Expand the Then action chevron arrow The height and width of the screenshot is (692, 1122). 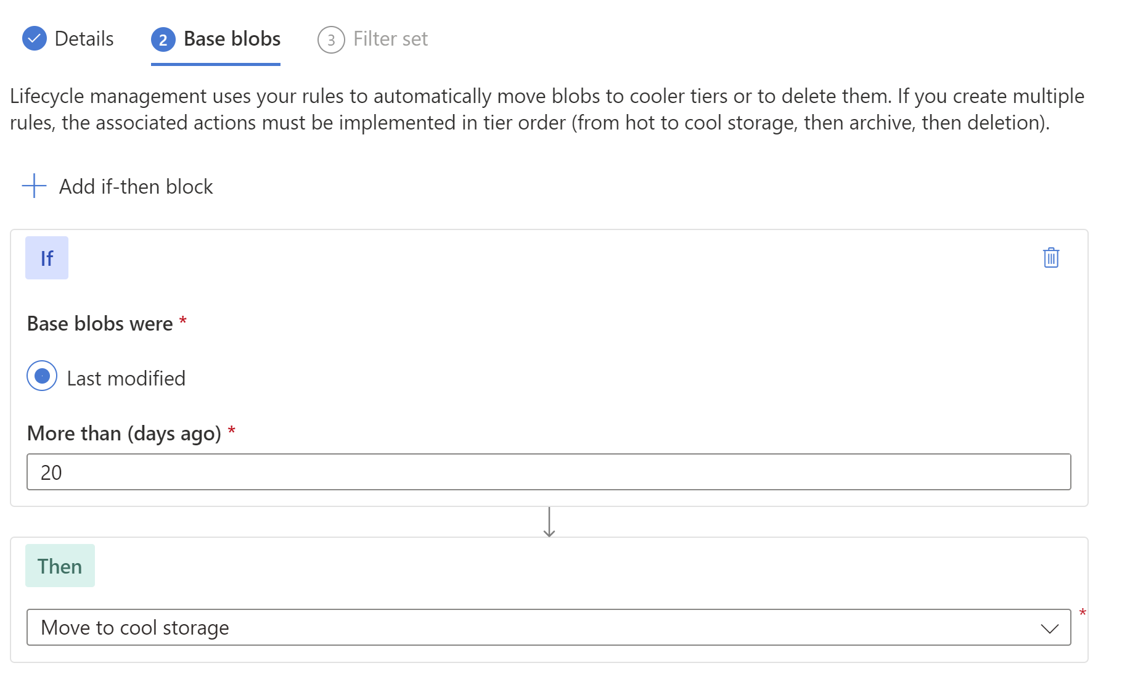coord(1049,628)
